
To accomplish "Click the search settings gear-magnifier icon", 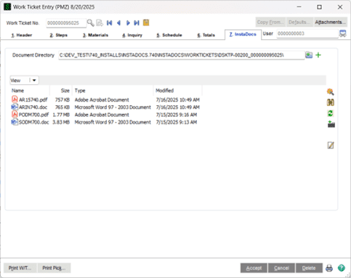I will point(331,91).
